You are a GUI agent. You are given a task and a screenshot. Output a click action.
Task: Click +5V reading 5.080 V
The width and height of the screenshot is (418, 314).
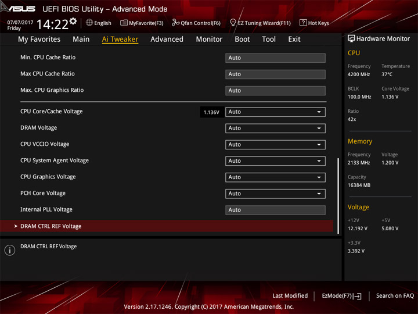click(x=390, y=229)
